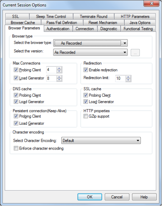Increase the redirection limit value
The height and width of the screenshot is (206, 162).
(x=128, y=77)
